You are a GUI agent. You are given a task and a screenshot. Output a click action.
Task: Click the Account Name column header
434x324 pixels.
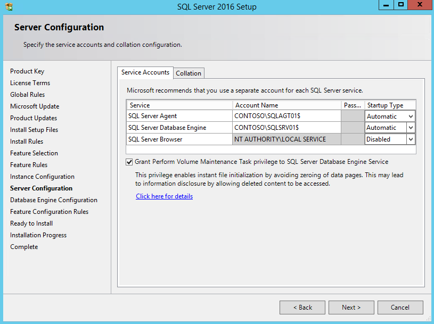click(286, 105)
